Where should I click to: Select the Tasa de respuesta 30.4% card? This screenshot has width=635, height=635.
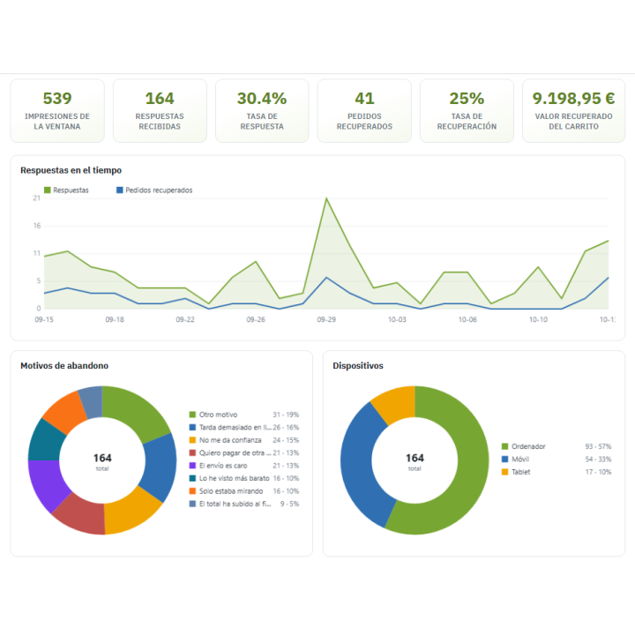[262, 110]
